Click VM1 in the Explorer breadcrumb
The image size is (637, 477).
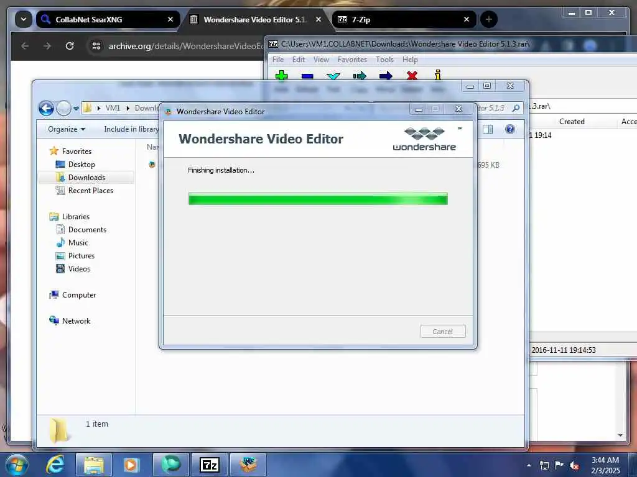[113, 108]
